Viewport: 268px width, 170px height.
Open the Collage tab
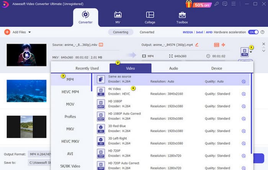click(150, 18)
